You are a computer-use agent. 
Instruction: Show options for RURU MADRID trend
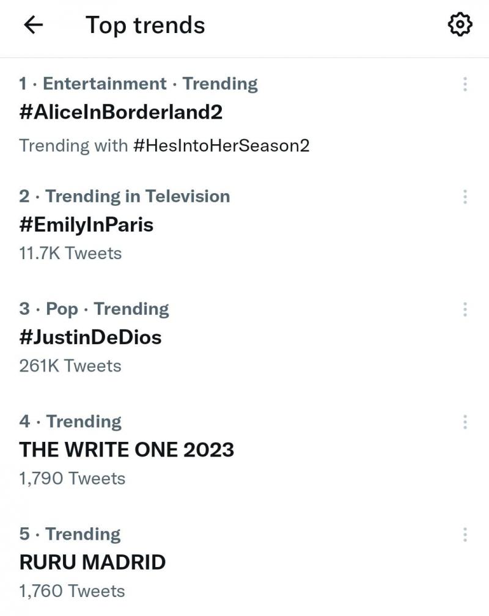click(x=465, y=535)
